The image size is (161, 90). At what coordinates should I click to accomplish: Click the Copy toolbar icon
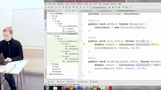coord(66,7)
